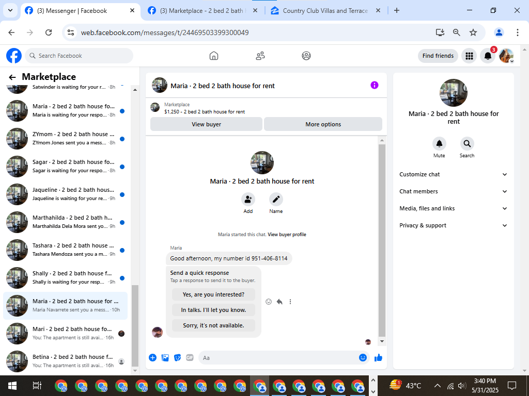Send quick reply 'Yes, are you interested?'
This screenshot has height=396, width=529.
[x=213, y=294]
